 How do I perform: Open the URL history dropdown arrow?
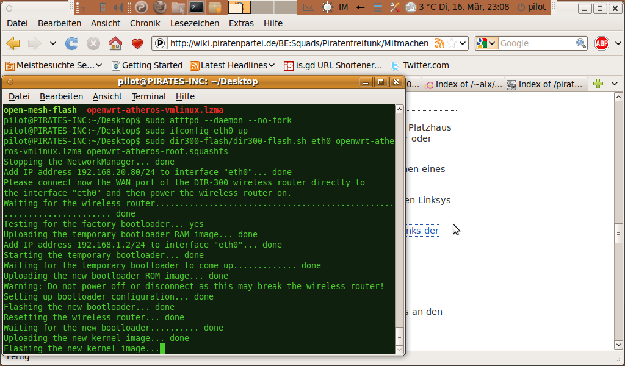(x=463, y=43)
